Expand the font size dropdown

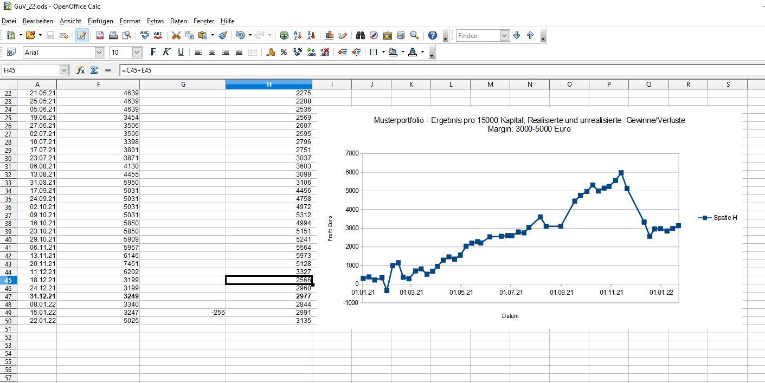coord(137,53)
